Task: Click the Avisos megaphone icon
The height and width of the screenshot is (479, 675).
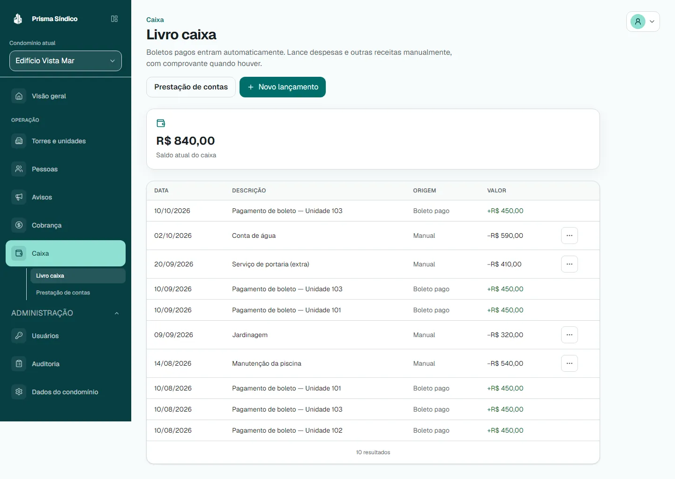Action: [19, 197]
